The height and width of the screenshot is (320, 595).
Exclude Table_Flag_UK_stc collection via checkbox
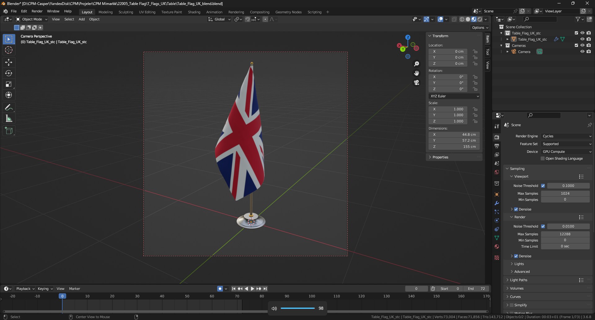click(576, 33)
